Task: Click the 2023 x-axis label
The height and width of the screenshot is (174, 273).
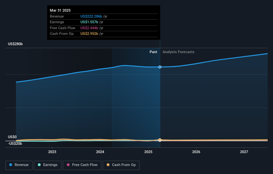Action: coord(52,152)
